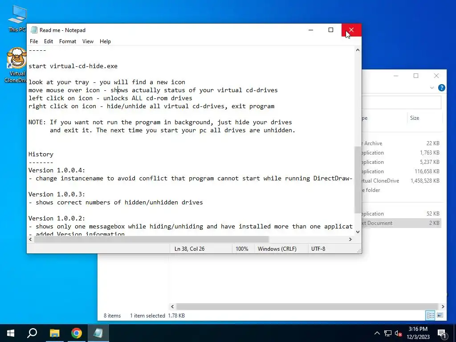Show hidden tray icons chevron
456x342 pixels.
point(377,333)
